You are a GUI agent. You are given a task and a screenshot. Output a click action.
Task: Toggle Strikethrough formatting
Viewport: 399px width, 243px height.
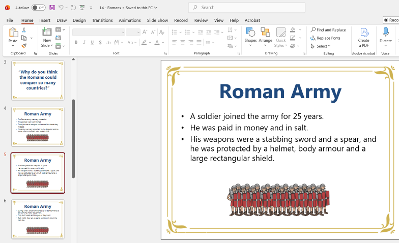pos(109,43)
